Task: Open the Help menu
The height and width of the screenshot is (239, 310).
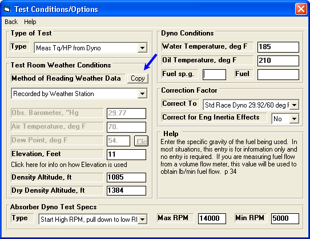Action: click(x=30, y=22)
